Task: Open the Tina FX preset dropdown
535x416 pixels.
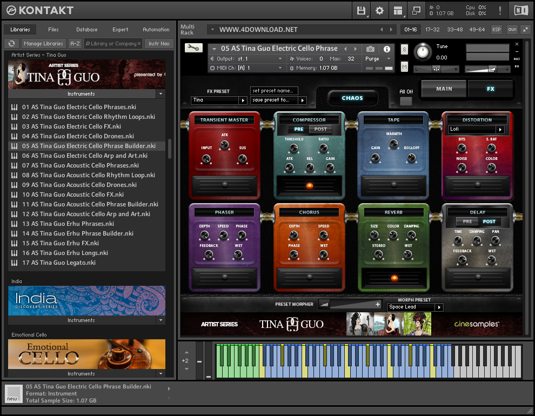Action: point(219,100)
